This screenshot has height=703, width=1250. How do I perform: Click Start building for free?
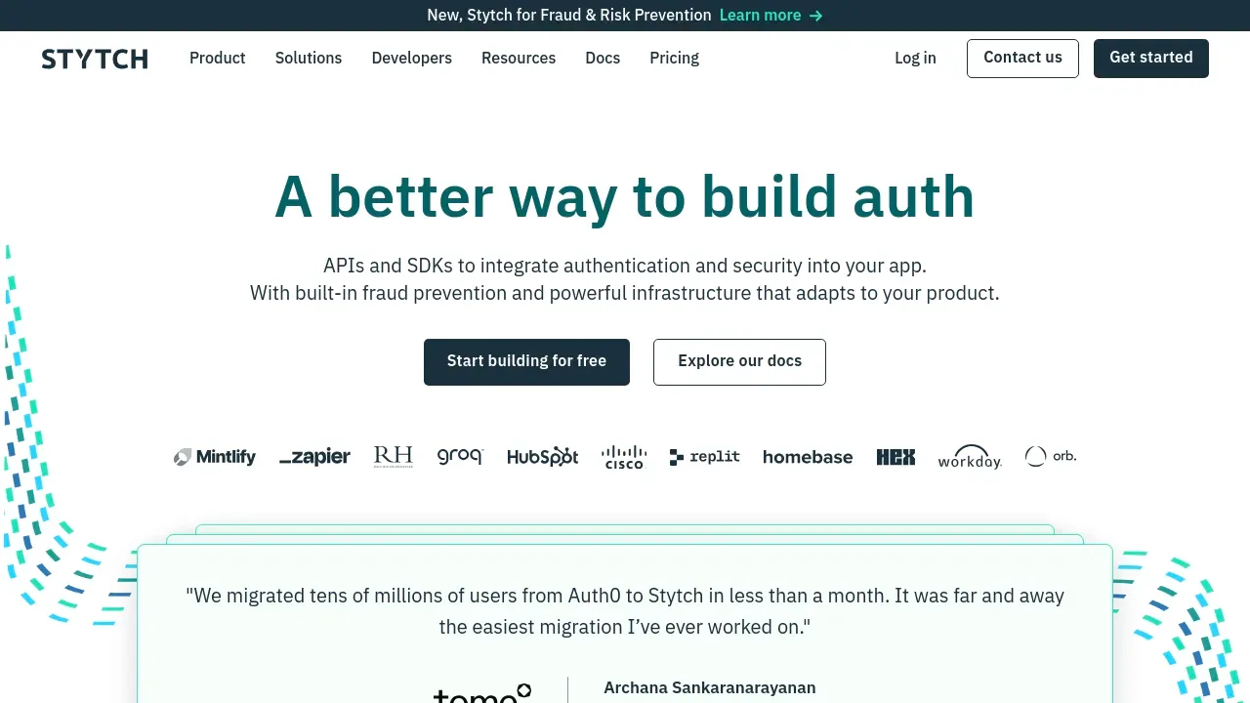click(526, 362)
